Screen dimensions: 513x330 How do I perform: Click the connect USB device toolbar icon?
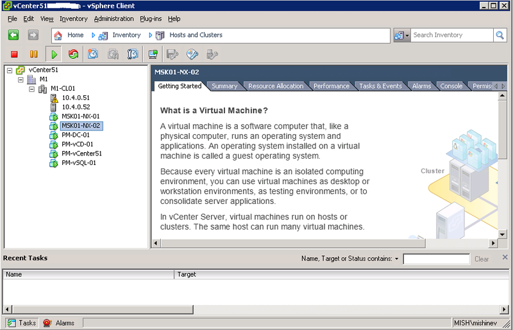212,54
